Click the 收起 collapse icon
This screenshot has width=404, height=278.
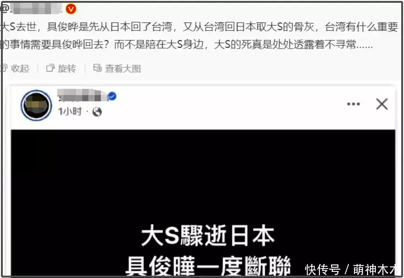point(4,68)
